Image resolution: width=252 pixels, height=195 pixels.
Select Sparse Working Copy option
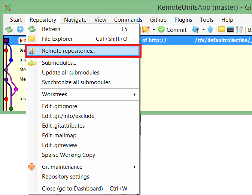pyautogui.click(x=69, y=155)
